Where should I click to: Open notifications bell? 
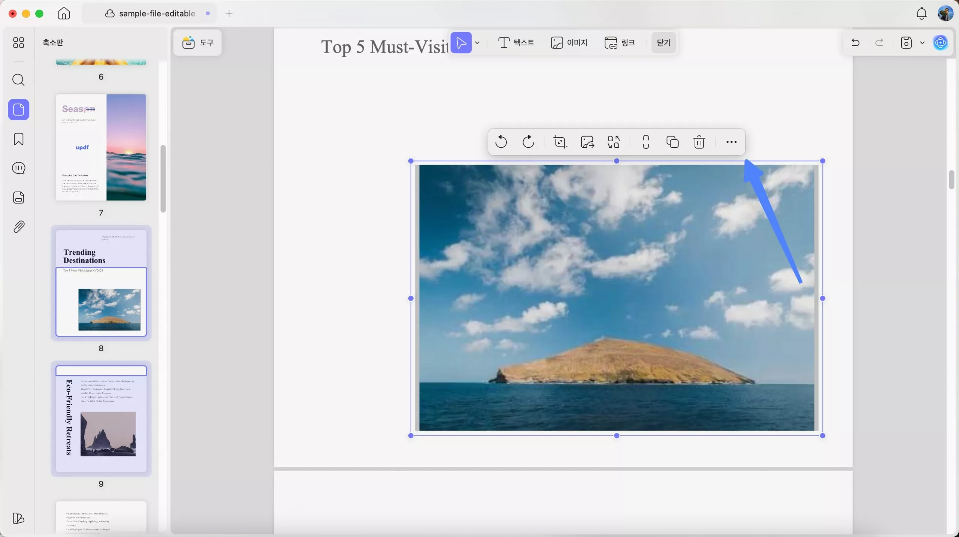point(921,13)
